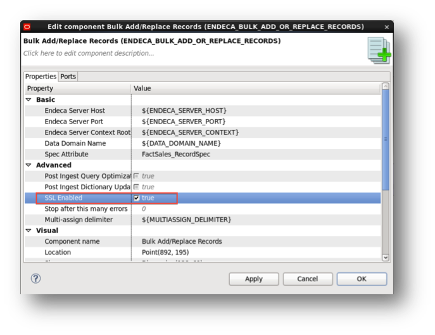This screenshot has width=435, height=335.
Task: Click the vertical scrollbar thumb
Action: [386, 139]
